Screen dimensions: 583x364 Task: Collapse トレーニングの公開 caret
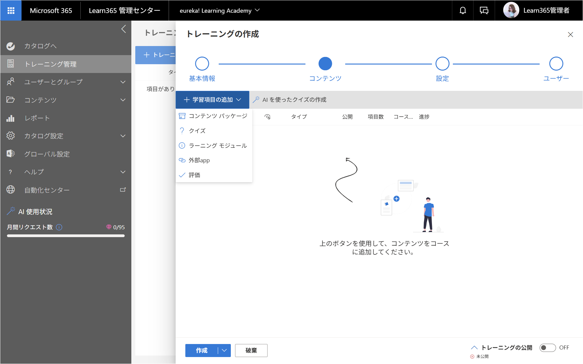coord(474,348)
